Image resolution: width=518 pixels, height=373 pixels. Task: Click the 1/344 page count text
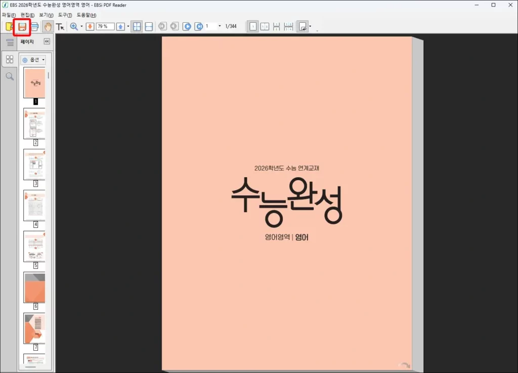(x=231, y=26)
